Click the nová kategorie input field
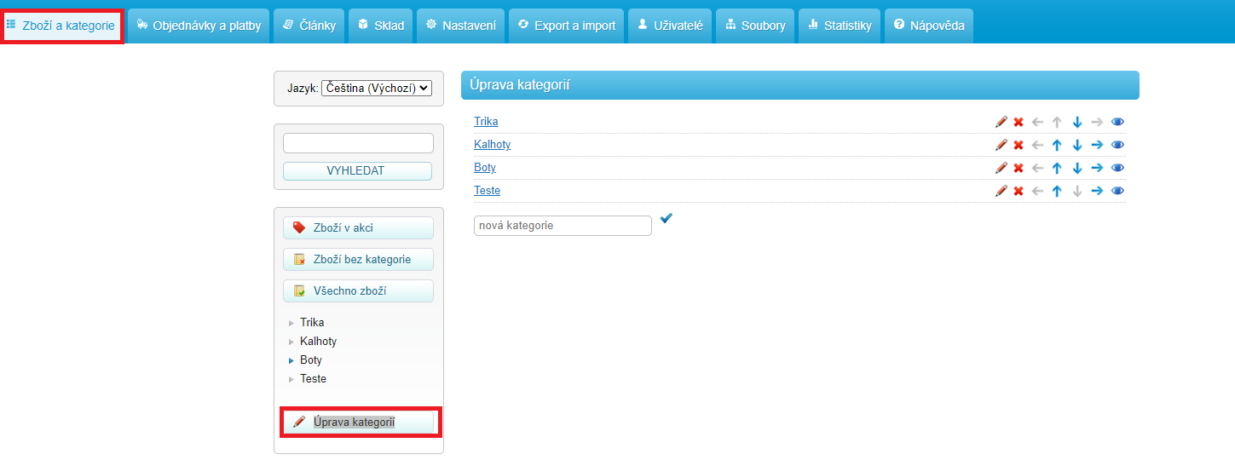 [563, 226]
